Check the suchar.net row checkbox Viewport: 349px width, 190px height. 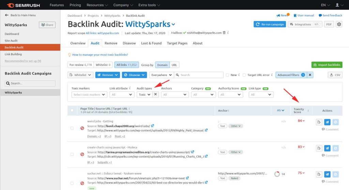pos(72,183)
